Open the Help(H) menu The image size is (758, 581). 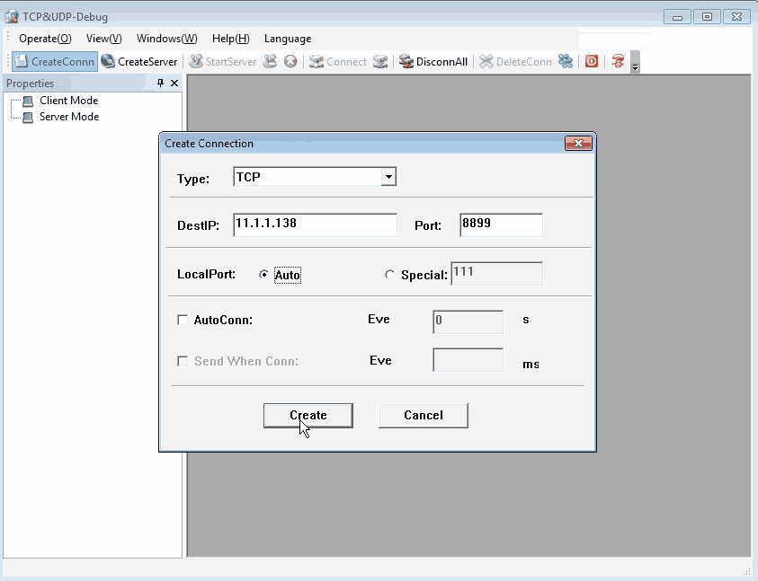click(230, 39)
